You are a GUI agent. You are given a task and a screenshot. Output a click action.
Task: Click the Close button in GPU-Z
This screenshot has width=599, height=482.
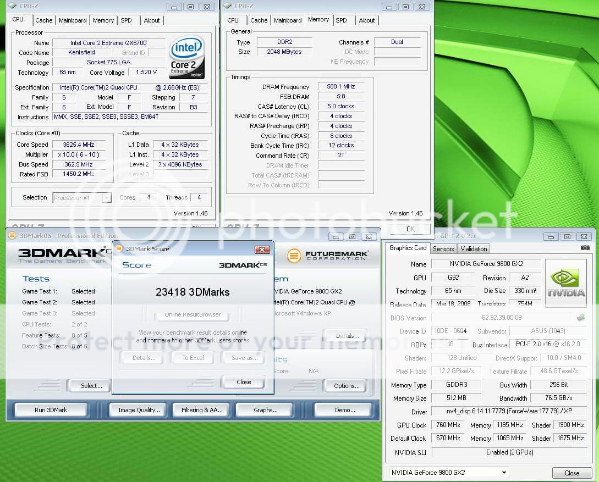tap(572, 473)
